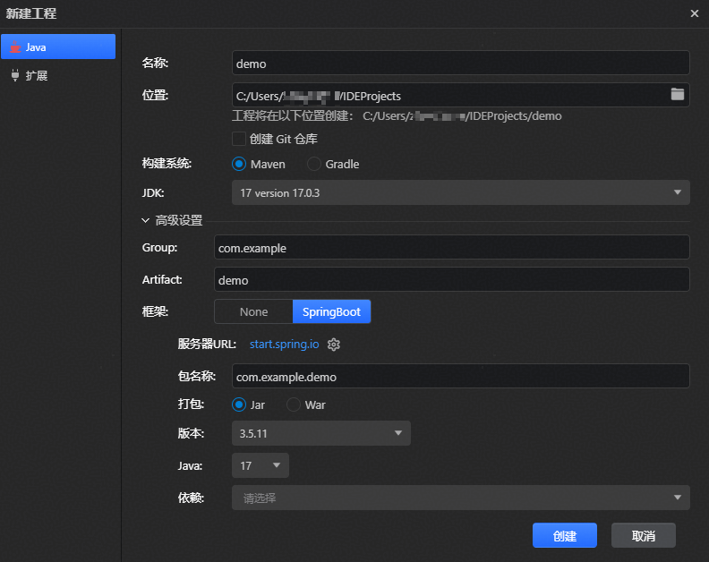Open the 依赖 dependencies dropdown
709x562 pixels.
[461, 498]
